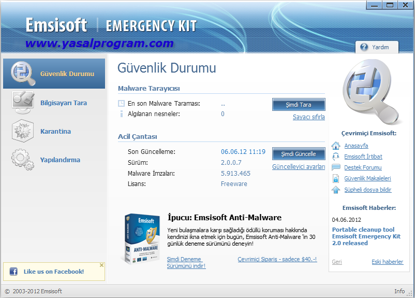Click the Emsisoft İrtibat headset icon
Screen dimensions: 415x298
[336, 157]
